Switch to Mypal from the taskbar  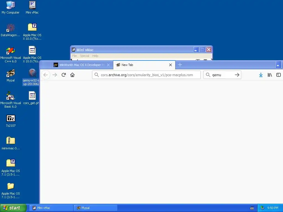(96, 208)
